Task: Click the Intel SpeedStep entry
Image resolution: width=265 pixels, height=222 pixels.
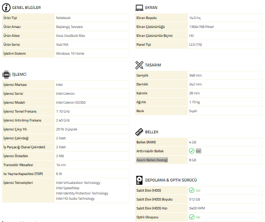Action: (68, 188)
